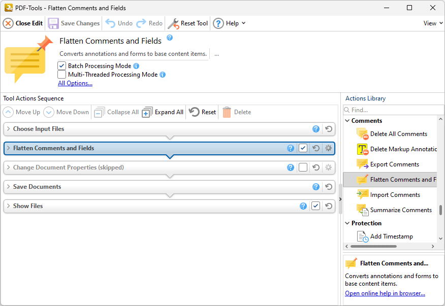445x306 pixels.
Task: Open the All Options link
Action: point(75,83)
